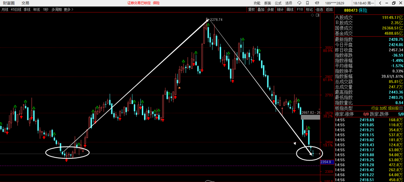Click the 最低指数 value 2403.75

[x=396, y=97]
